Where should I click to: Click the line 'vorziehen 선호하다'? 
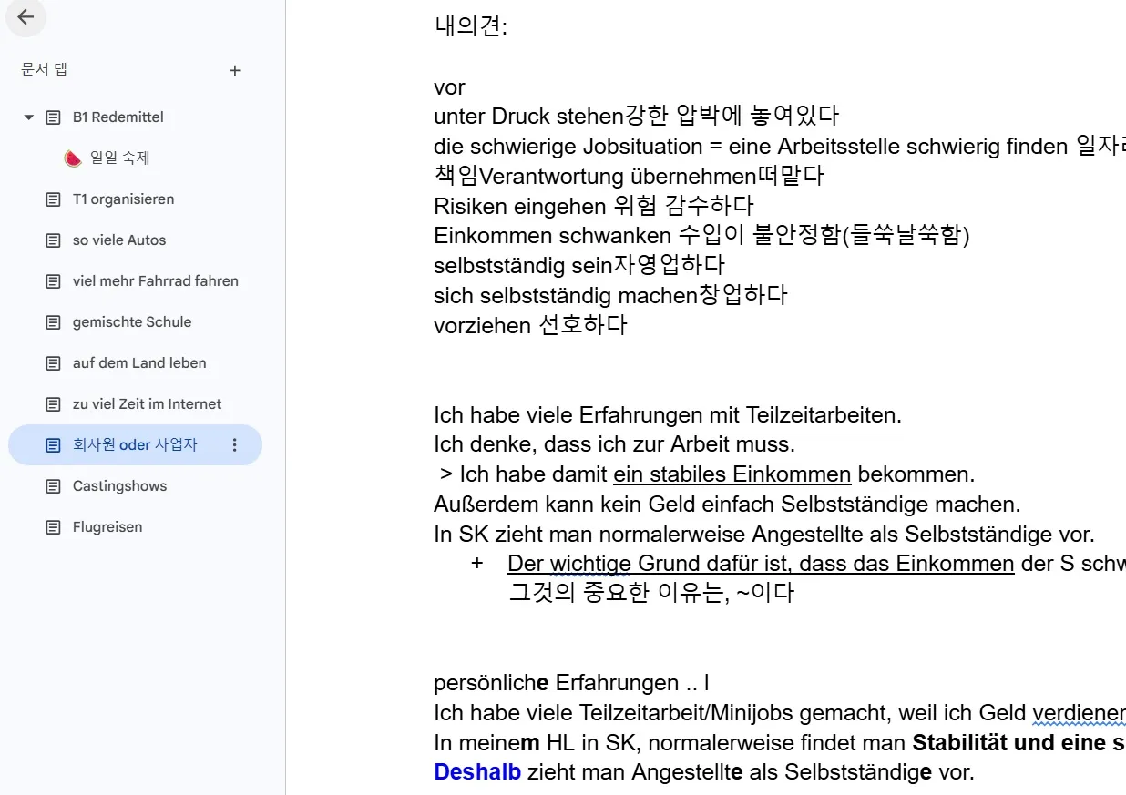pos(531,325)
